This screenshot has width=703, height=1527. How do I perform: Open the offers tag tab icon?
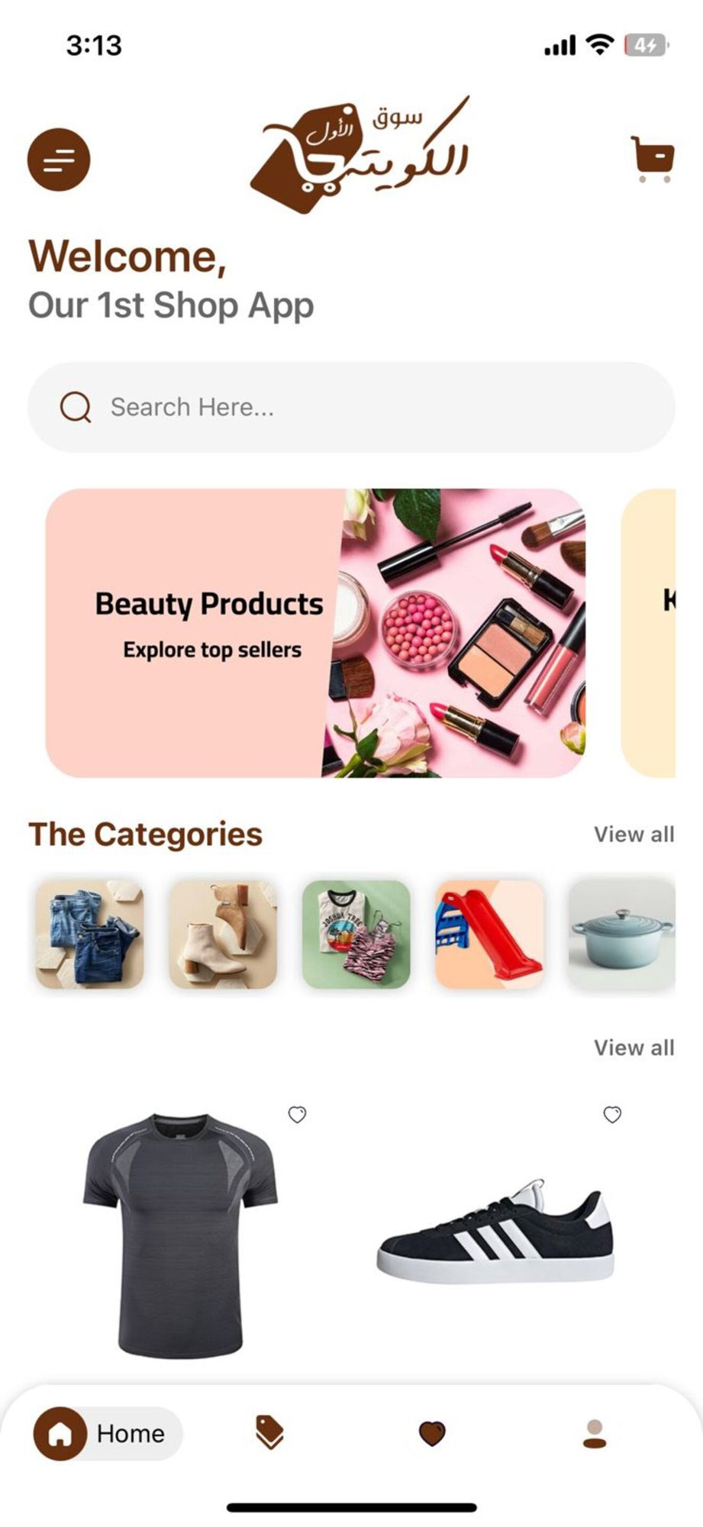269,1432
